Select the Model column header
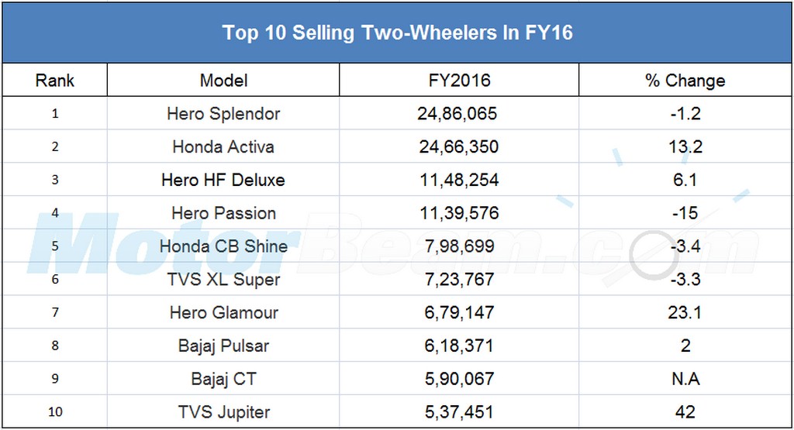 223,81
